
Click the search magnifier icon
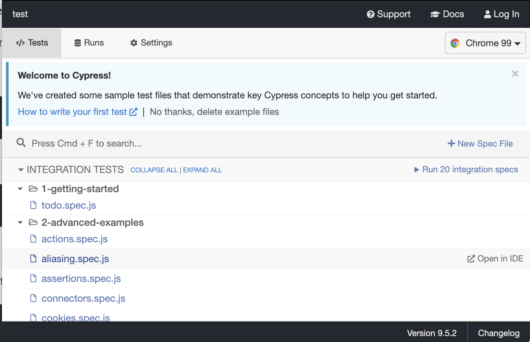point(21,143)
